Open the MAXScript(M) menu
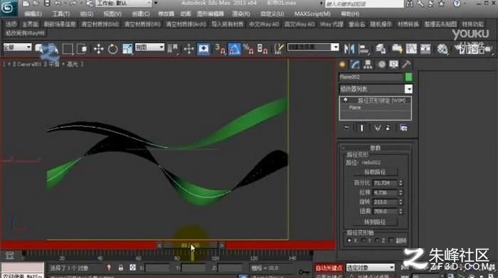This screenshot has width=498, height=278. (312, 14)
